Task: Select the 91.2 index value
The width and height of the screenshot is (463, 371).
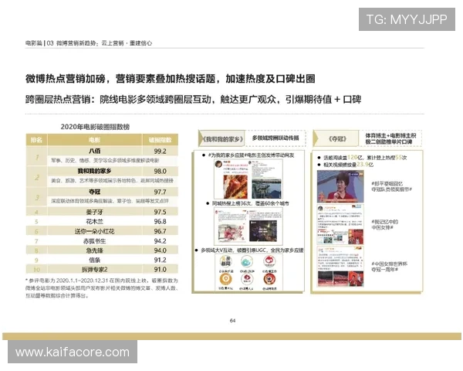Action: [160, 260]
